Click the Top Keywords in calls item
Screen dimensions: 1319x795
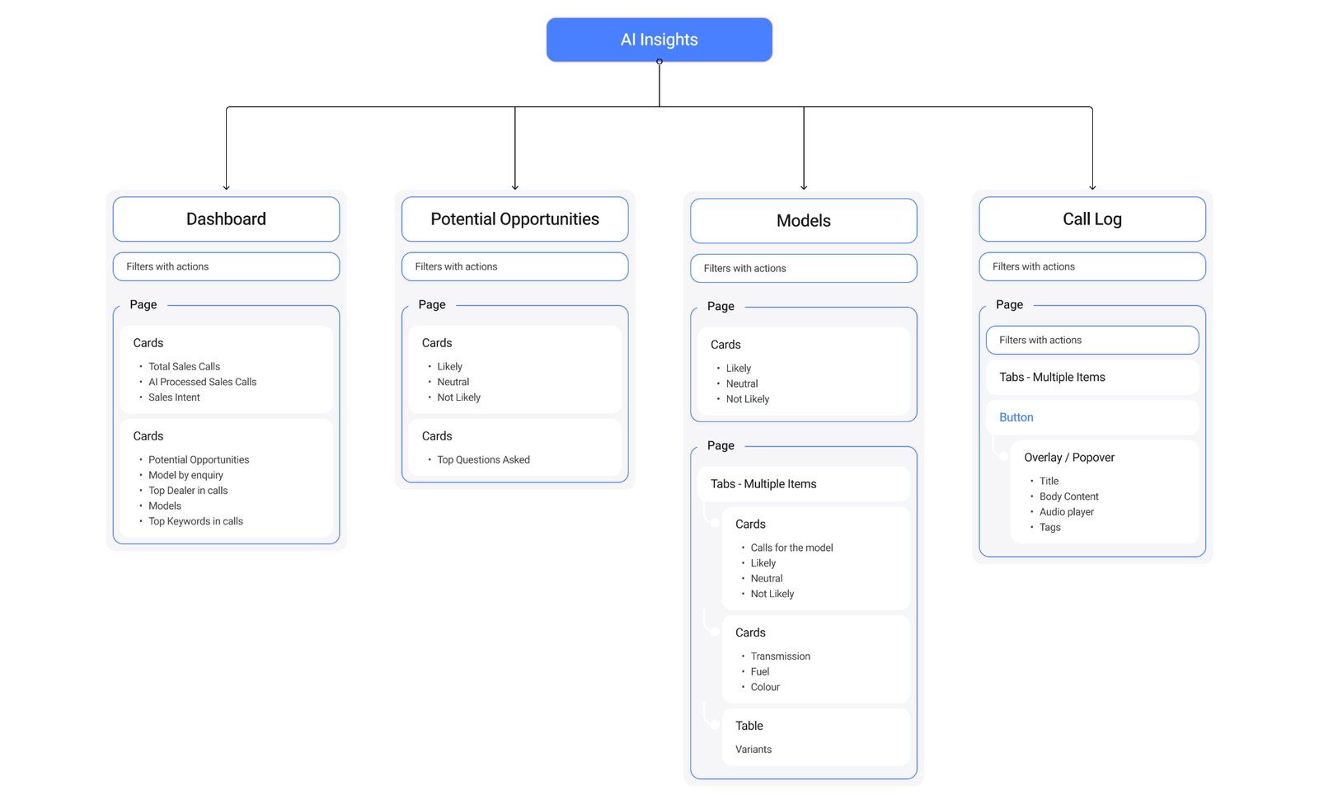(195, 521)
